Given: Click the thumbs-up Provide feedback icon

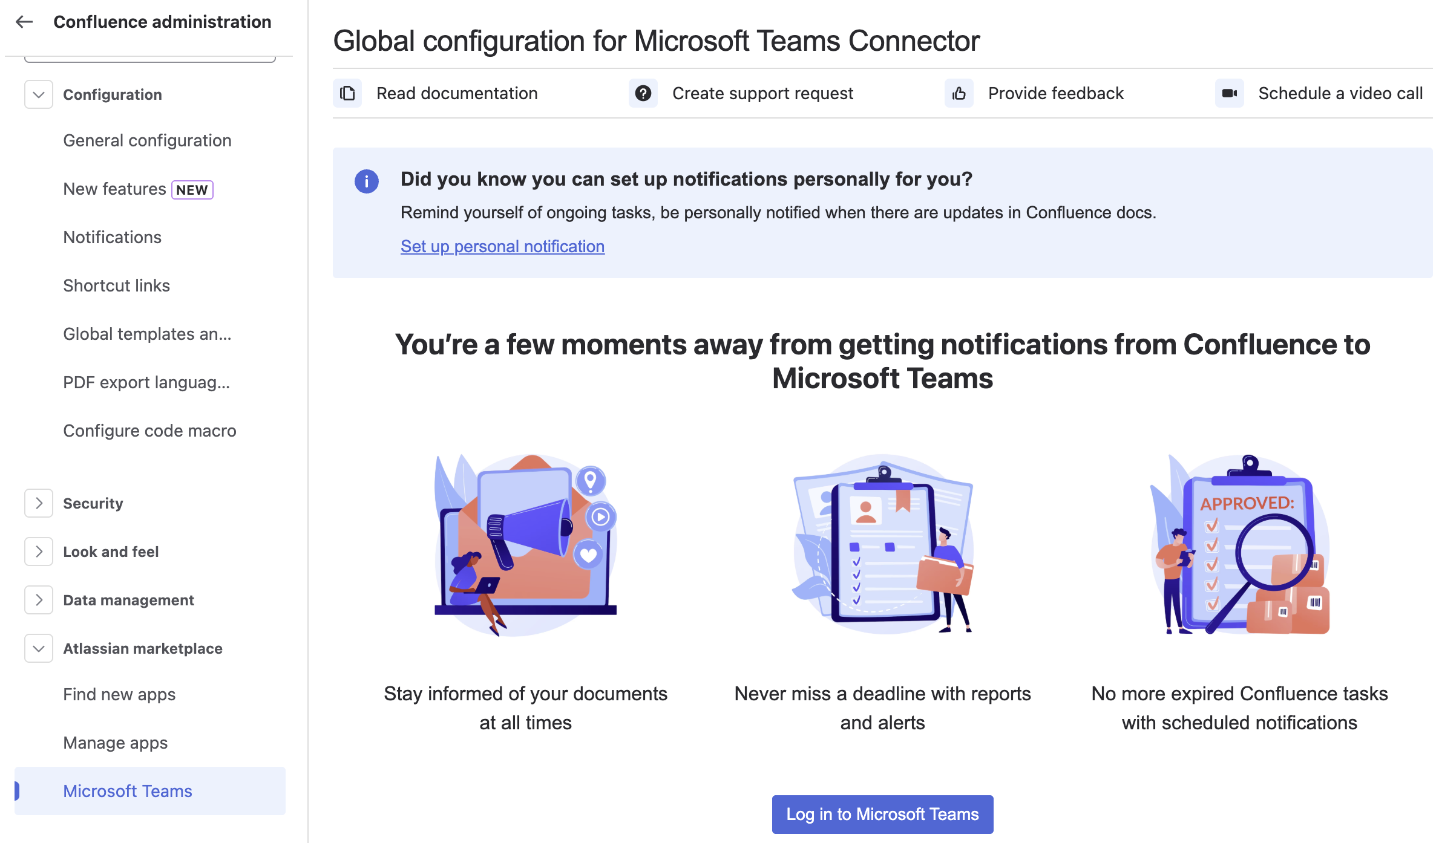Looking at the screenshot, I should [x=959, y=93].
